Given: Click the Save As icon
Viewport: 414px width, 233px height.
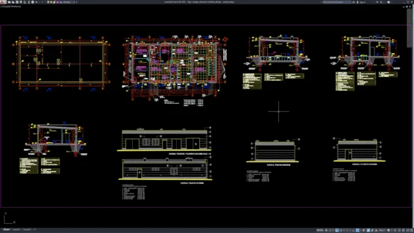Looking at the screenshot, I should tap(21, 2).
